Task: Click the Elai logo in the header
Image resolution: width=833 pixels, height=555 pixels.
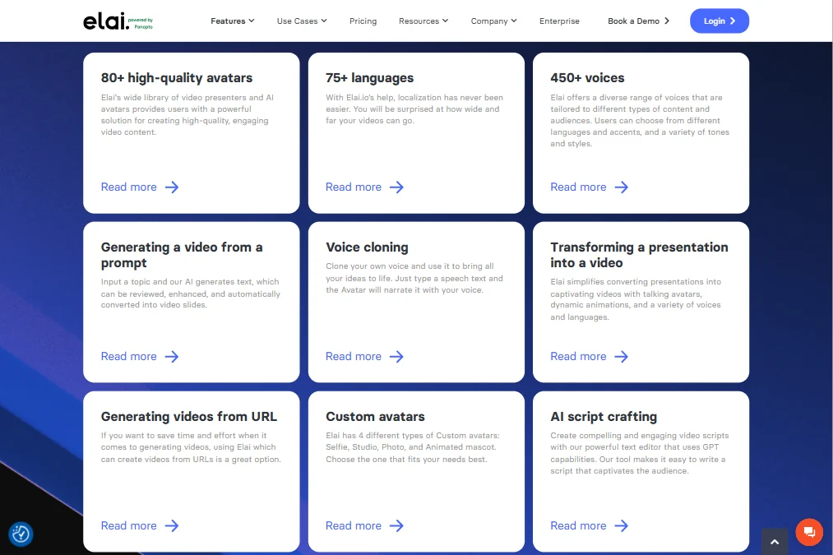Action: tap(118, 21)
